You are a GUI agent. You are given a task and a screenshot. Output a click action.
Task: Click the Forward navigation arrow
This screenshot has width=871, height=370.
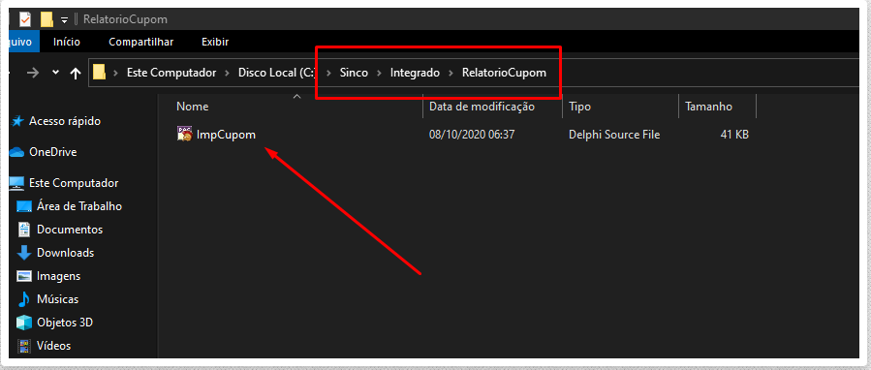coord(33,73)
